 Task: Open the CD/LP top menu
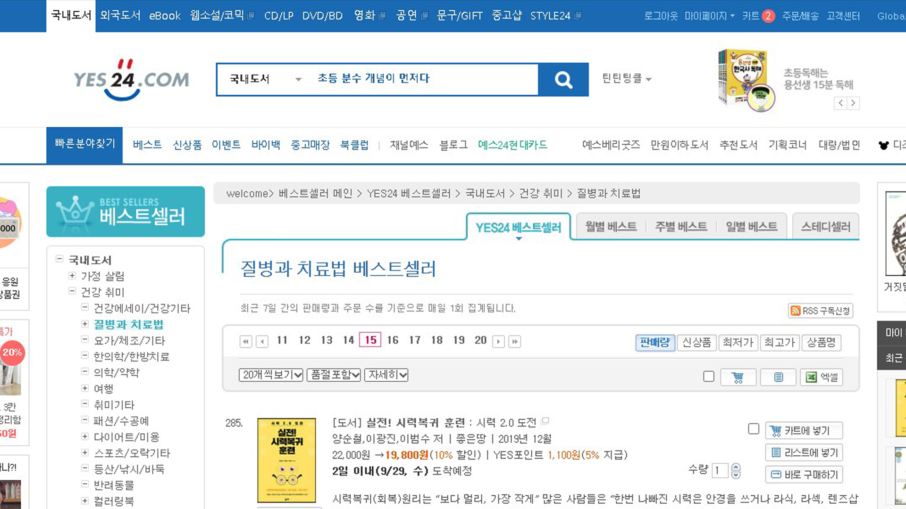pyautogui.click(x=278, y=16)
